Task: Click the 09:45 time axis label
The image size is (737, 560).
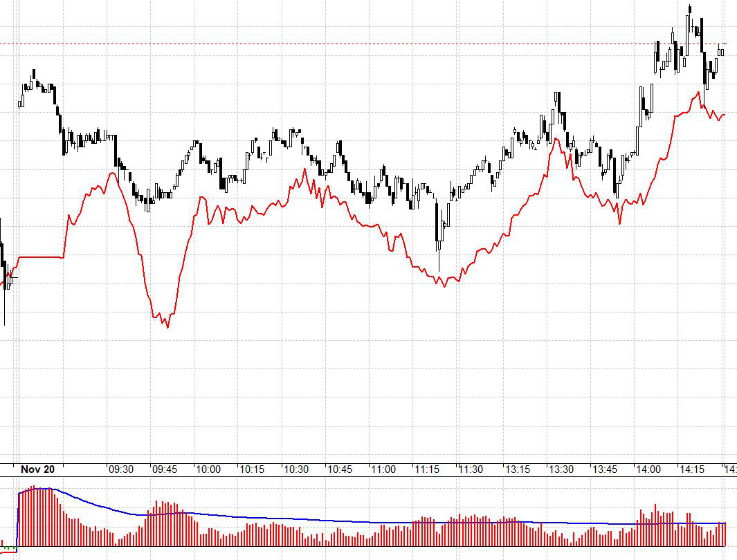Action: (x=165, y=469)
